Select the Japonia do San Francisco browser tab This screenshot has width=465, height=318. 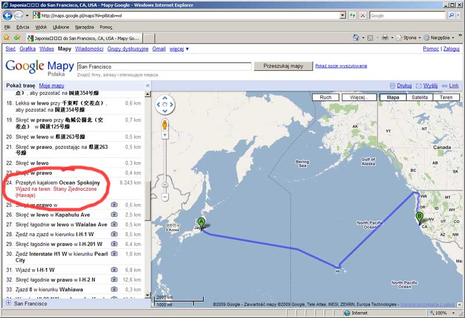(x=84, y=38)
